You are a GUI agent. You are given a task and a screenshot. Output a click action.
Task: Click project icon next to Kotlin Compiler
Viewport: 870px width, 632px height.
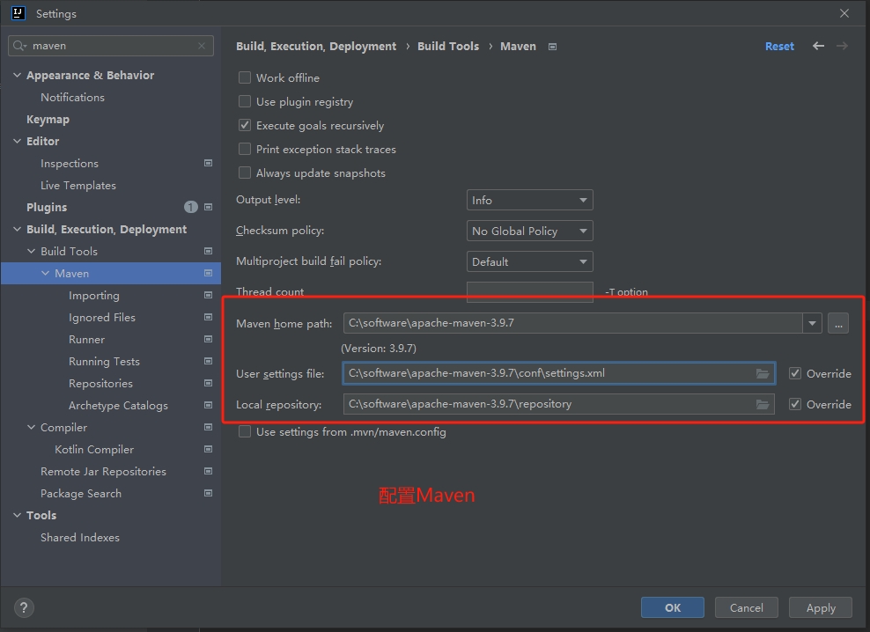(x=208, y=450)
